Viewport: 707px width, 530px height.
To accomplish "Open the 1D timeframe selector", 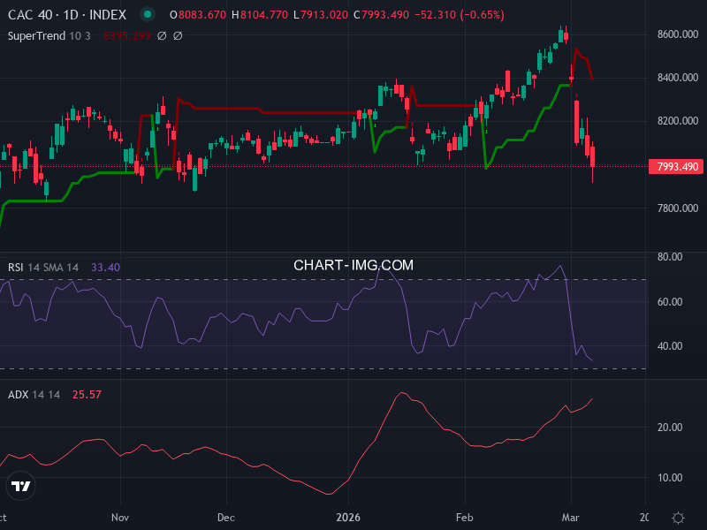I will [69, 15].
